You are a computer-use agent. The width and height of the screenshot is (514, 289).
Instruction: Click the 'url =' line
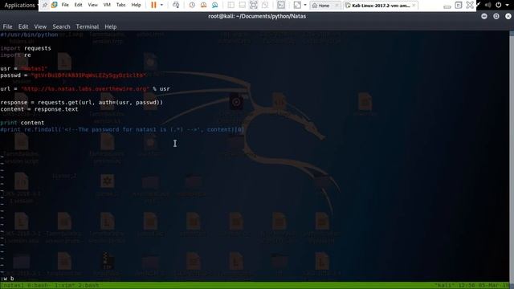[x=85, y=89]
